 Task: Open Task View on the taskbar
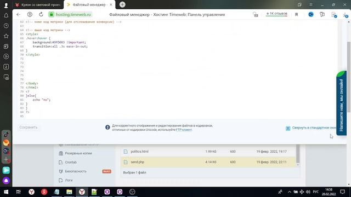point(18,192)
